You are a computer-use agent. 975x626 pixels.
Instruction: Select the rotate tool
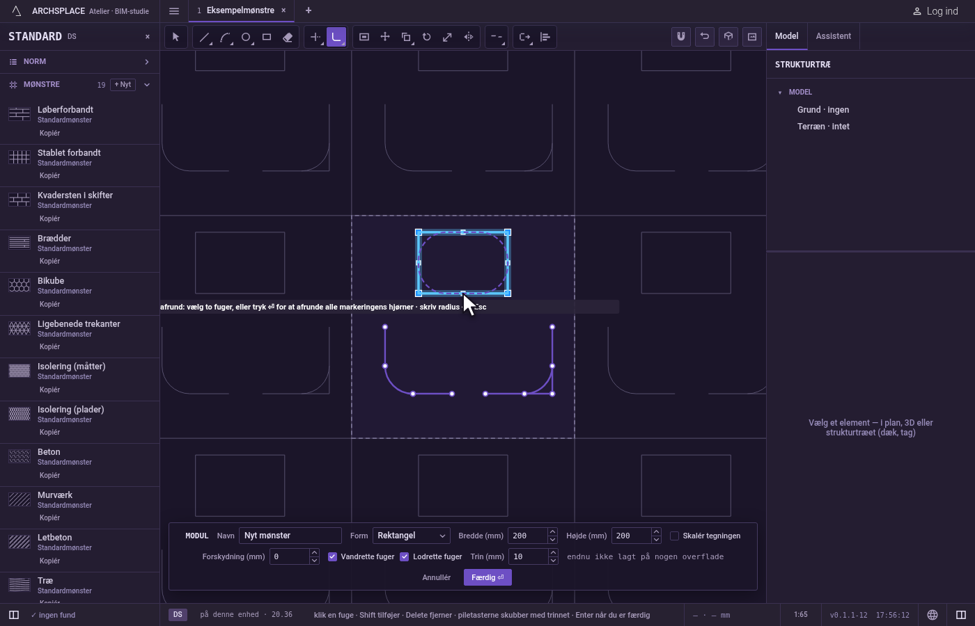427,37
